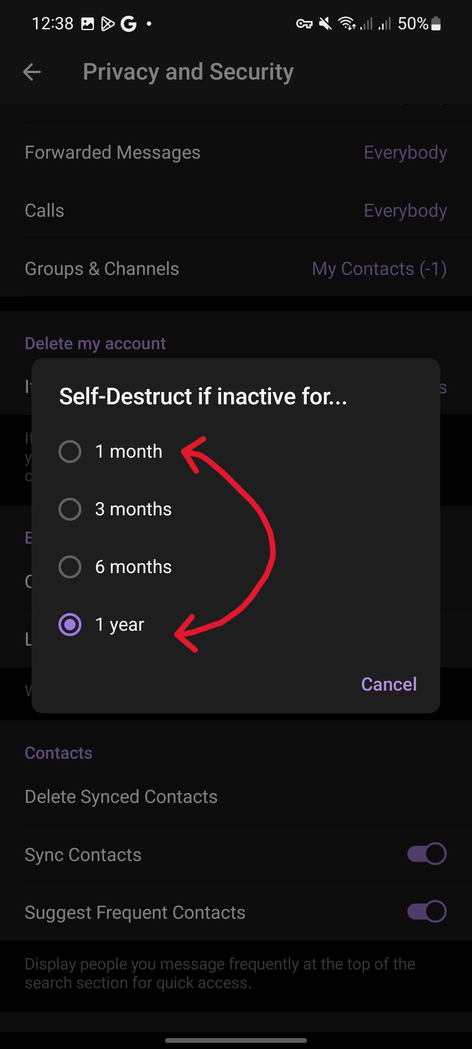Tap the Wi-Fi signal status icon
The image size is (472, 1049).
point(347,24)
